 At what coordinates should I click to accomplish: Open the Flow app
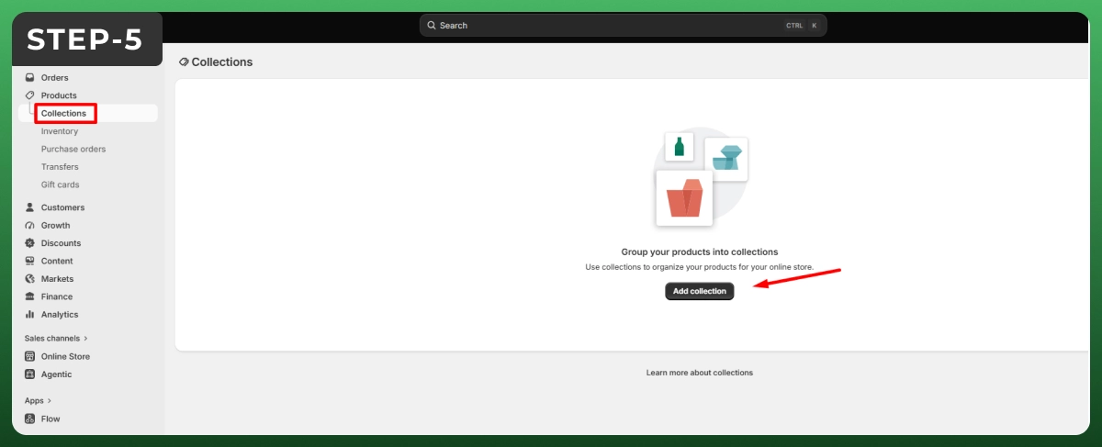point(51,419)
